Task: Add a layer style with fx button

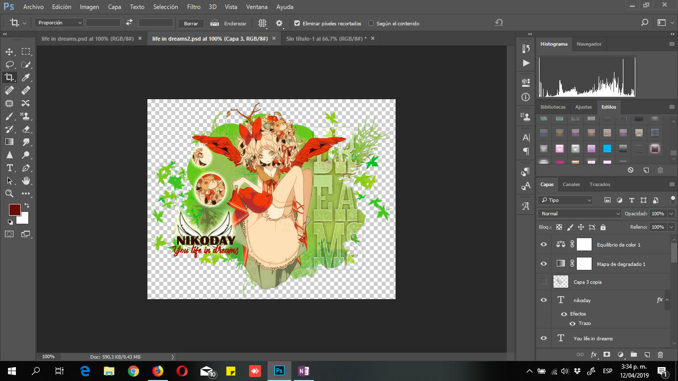Action: point(594,355)
